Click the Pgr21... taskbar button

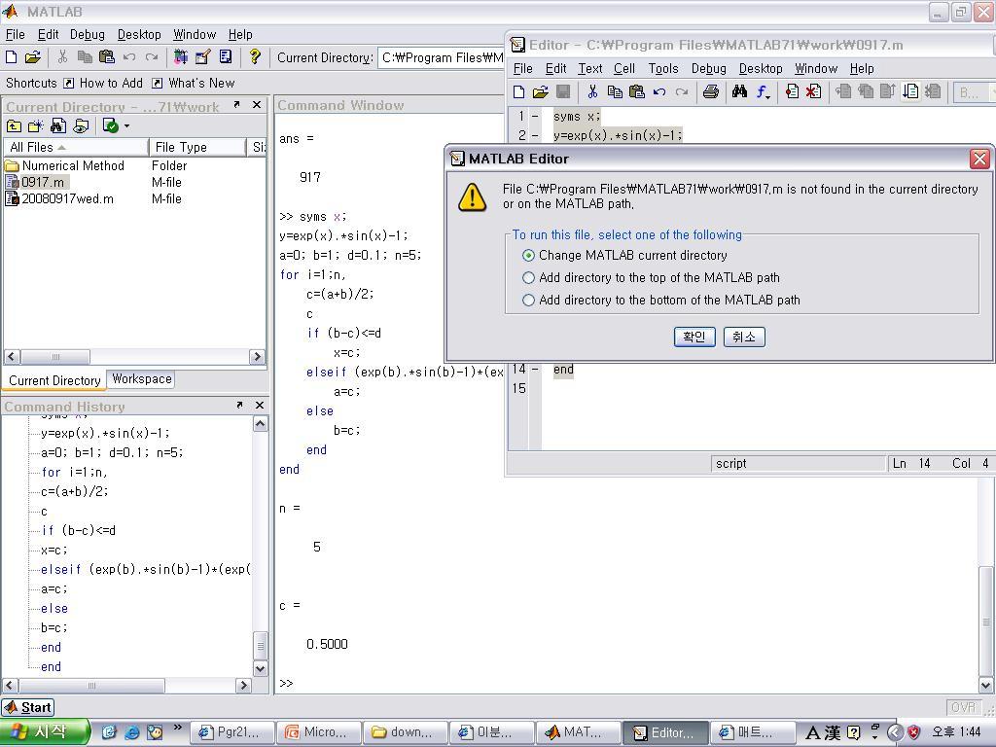(x=232, y=732)
